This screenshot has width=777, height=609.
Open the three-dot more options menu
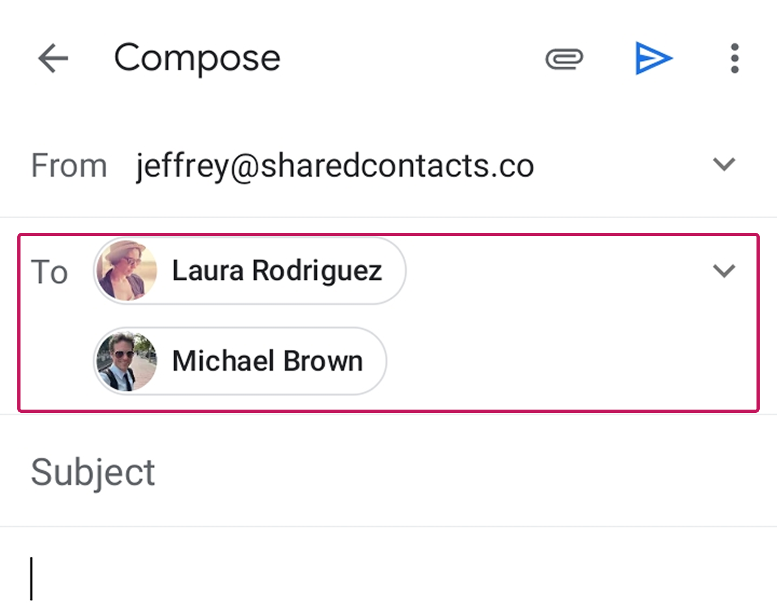point(734,58)
